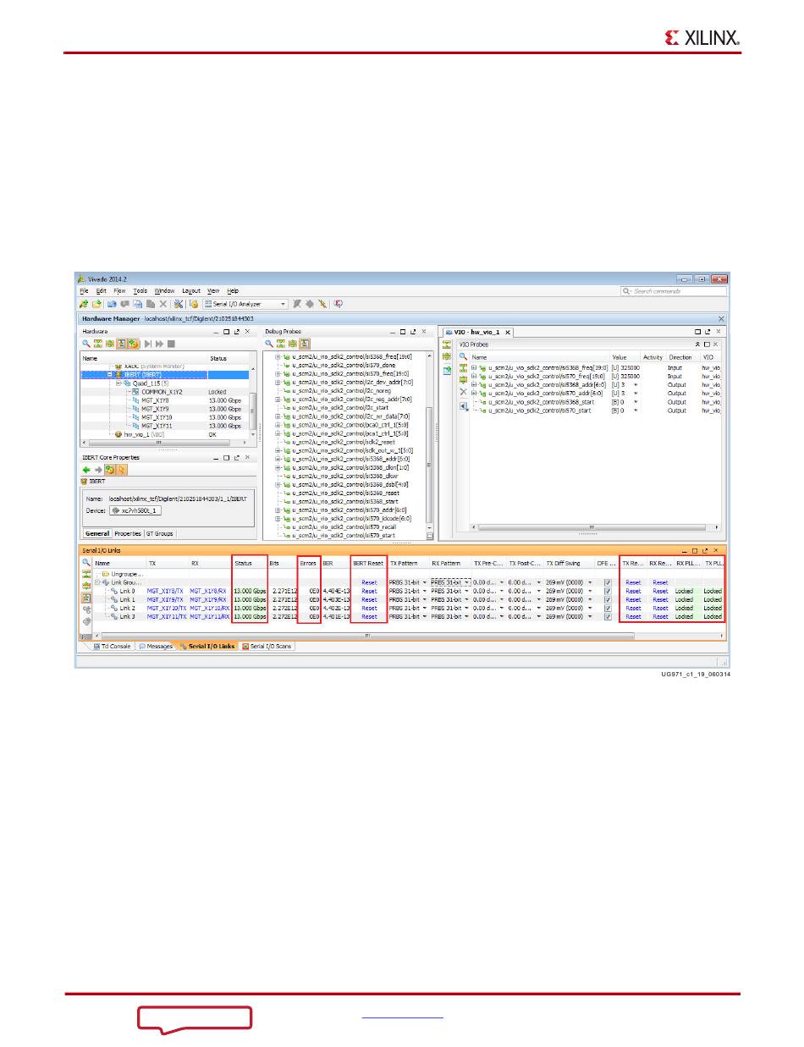Maximize the Debug Probes panel
The width and height of the screenshot is (804, 1047).
pyautogui.click(x=403, y=332)
